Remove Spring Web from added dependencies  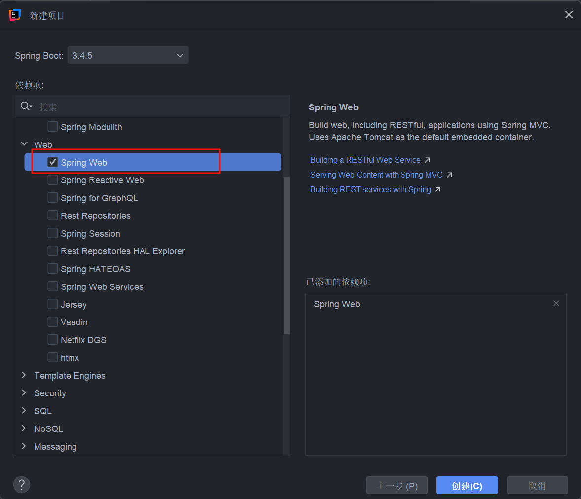tap(556, 303)
